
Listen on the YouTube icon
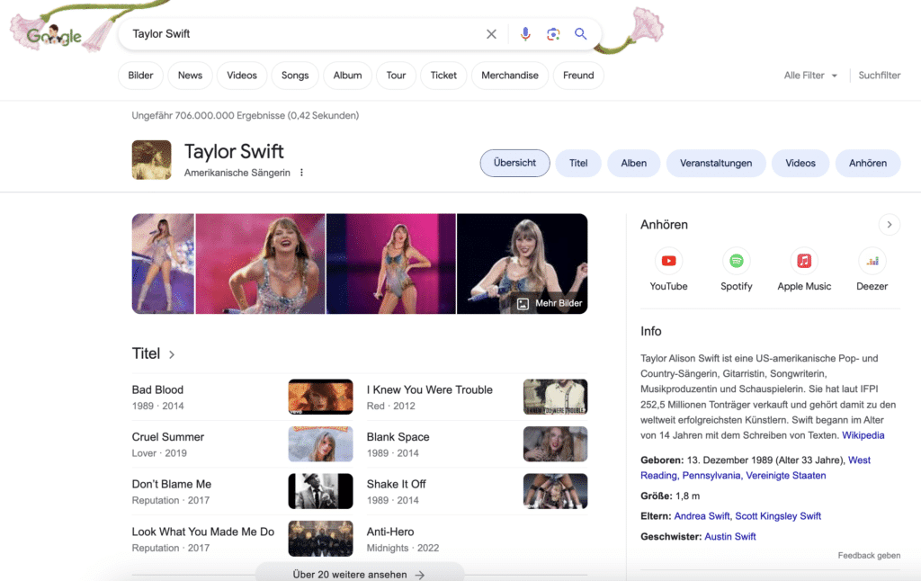(668, 261)
